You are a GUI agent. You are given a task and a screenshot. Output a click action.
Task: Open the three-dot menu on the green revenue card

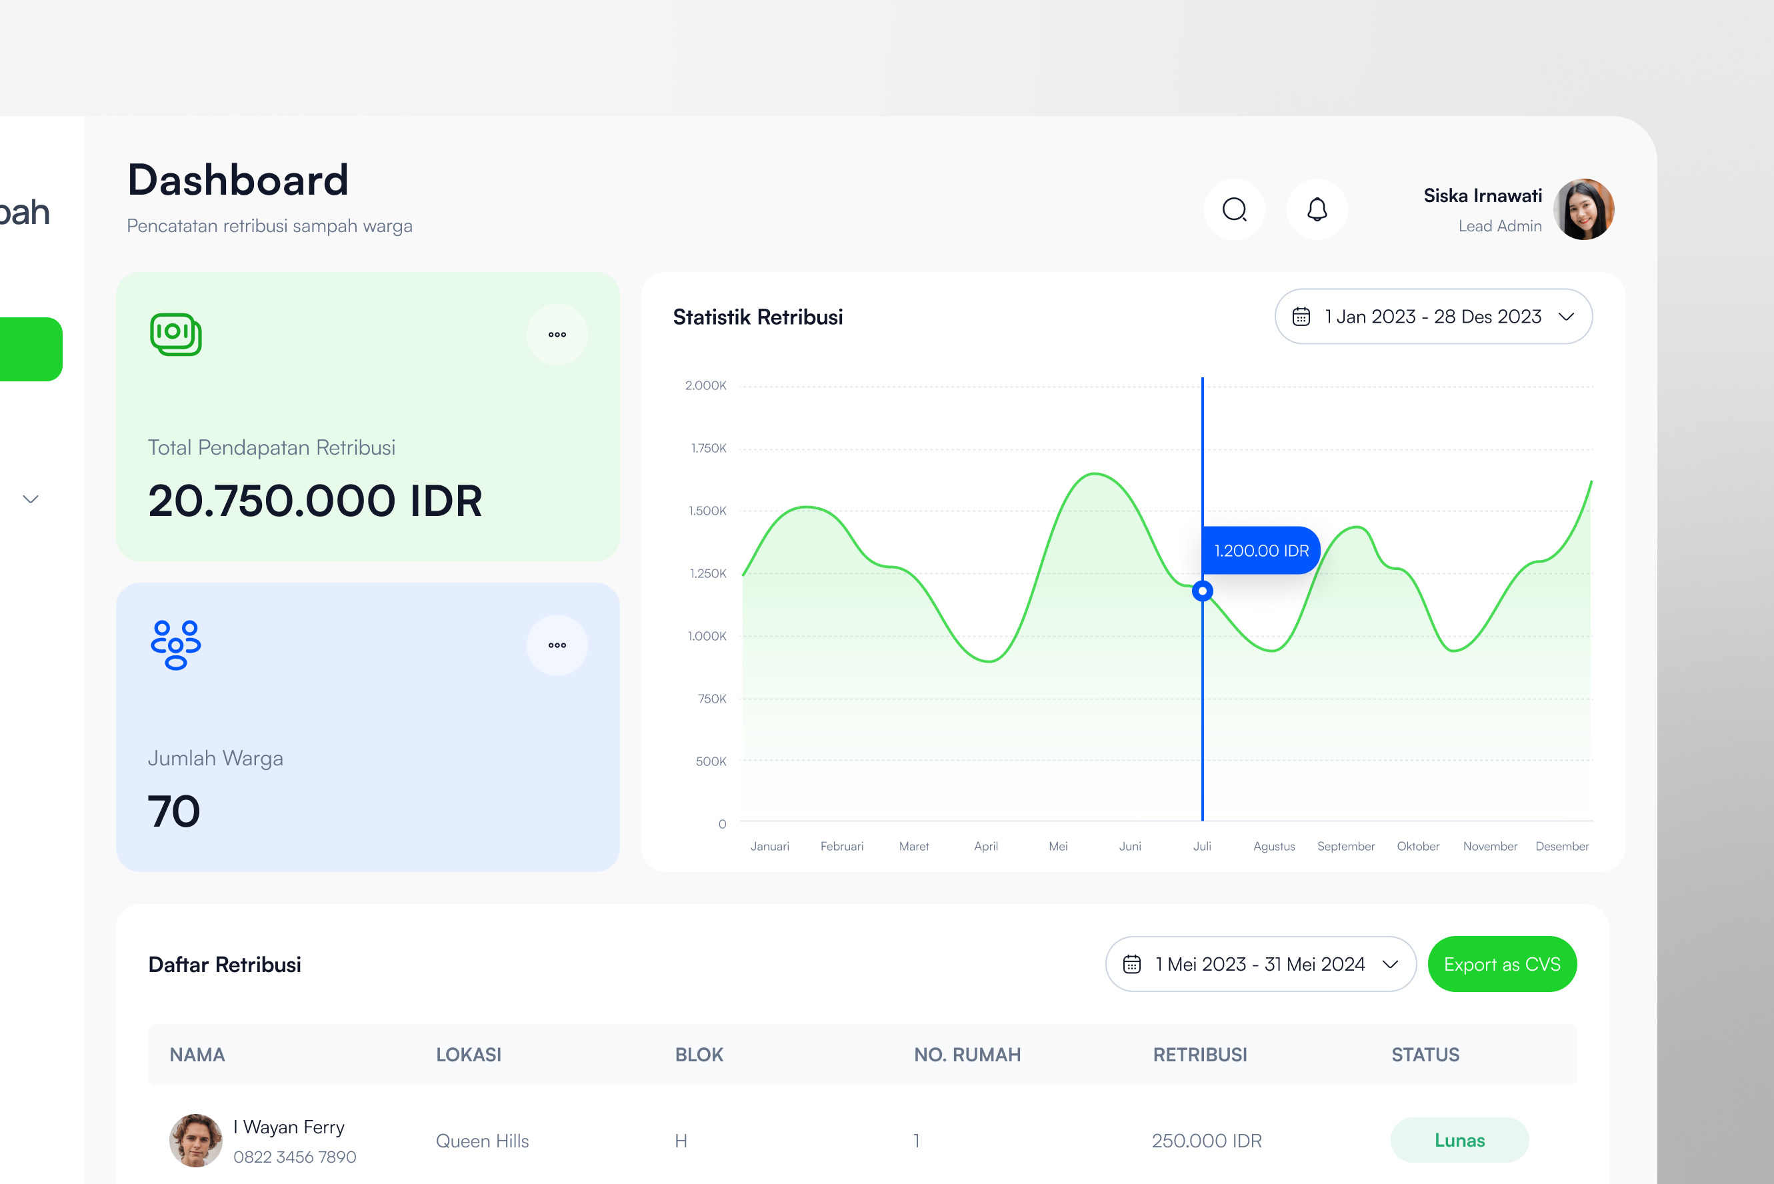click(557, 335)
